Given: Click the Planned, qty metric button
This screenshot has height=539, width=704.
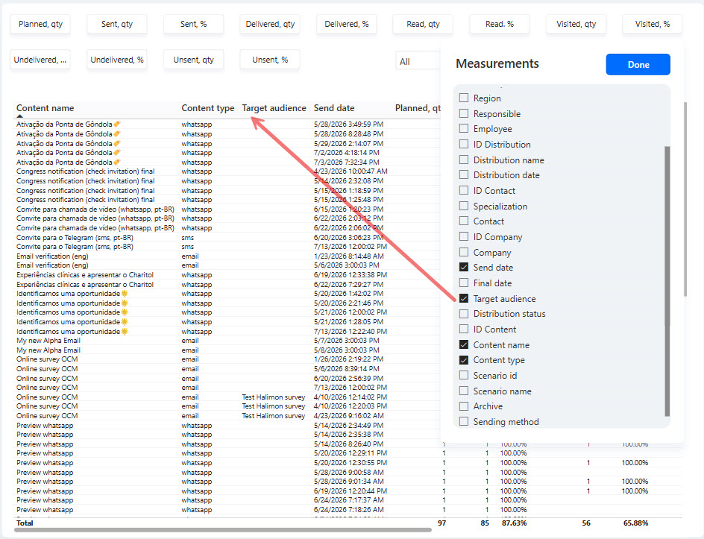Looking at the screenshot, I should click(40, 25).
